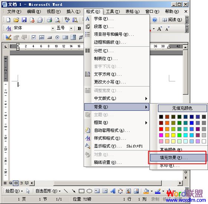Choose the Rectangle drawing tool
The width and height of the screenshot is (208, 204).
[x=81, y=191]
